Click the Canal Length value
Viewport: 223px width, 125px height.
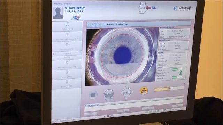tap(177, 60)
